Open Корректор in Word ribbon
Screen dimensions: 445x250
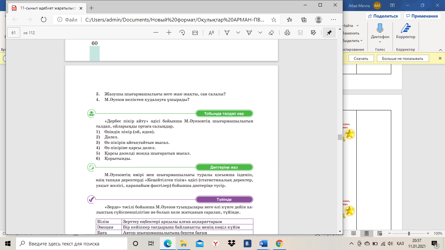(x=406, y=31)
